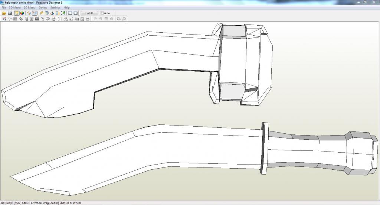
Task: Click the third icon in second toolbar row
Action: click(15, 19)
